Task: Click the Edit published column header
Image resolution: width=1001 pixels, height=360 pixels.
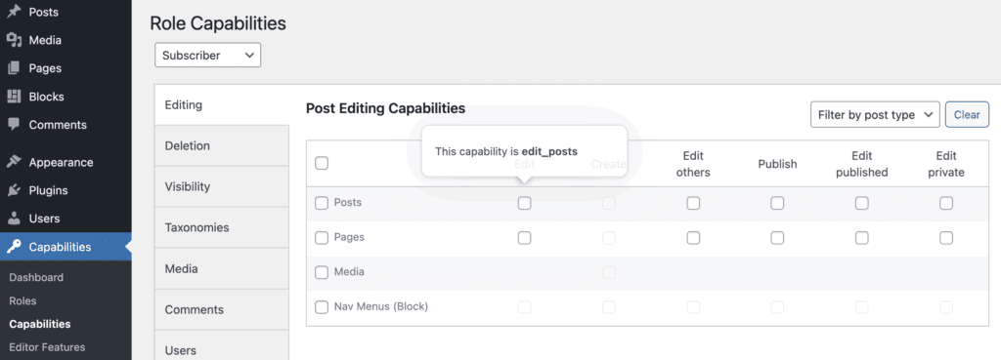Action: [862, 164]
